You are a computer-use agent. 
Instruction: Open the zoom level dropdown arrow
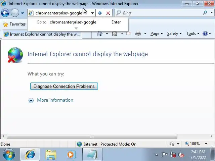[206, 144]
